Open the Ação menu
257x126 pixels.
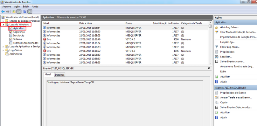pos(17,7)
